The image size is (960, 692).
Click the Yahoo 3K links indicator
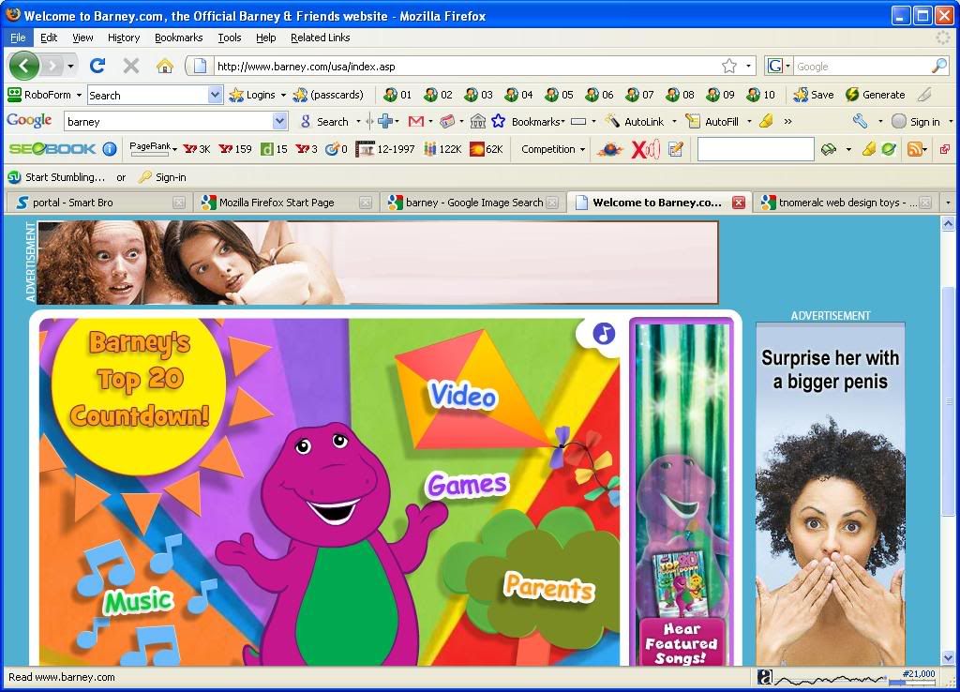197,149
